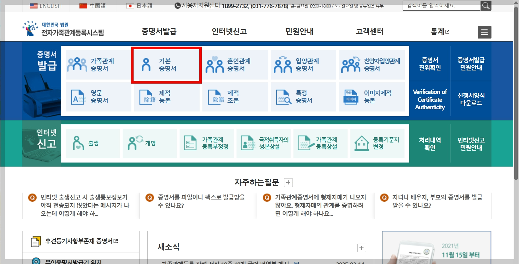The height and width of the screenshot is (264, 519).
Task: Open FAQ about 파일이나 팩스로 발급
Action: pos(201,201)
